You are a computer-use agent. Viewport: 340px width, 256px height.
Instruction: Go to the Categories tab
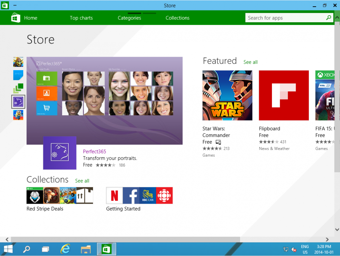pyautogui.click(x=129, y=18)
